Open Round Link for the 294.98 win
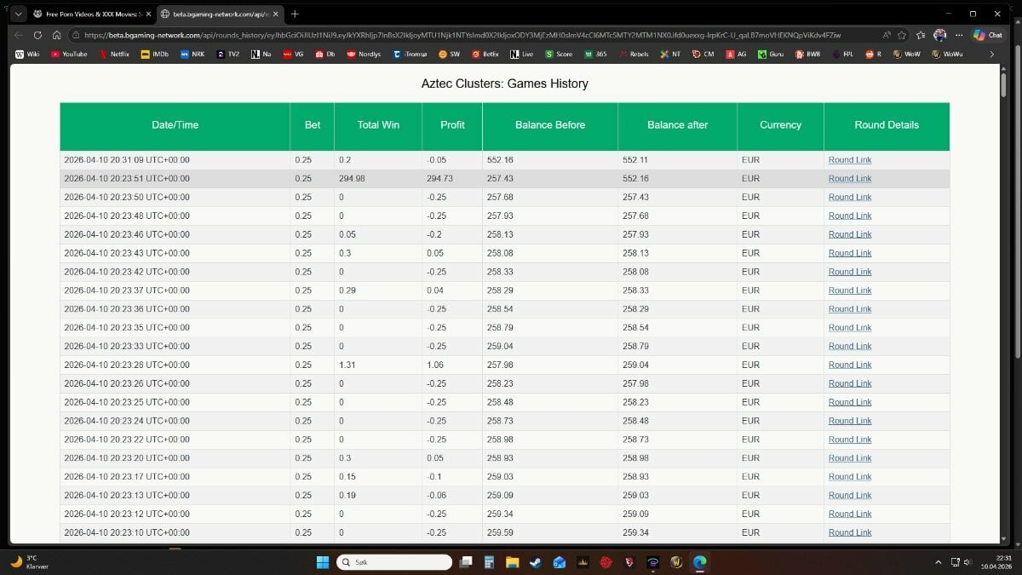The image size is (1022, 575). (849, 179)
